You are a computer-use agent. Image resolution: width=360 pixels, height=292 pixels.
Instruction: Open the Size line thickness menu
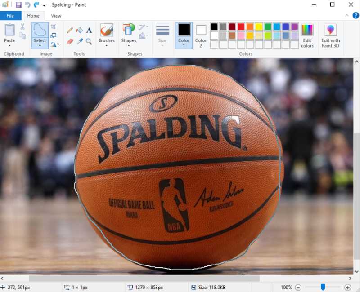click(x=162, y=35)
